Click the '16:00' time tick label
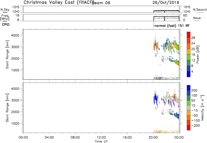 click(127, 138)
